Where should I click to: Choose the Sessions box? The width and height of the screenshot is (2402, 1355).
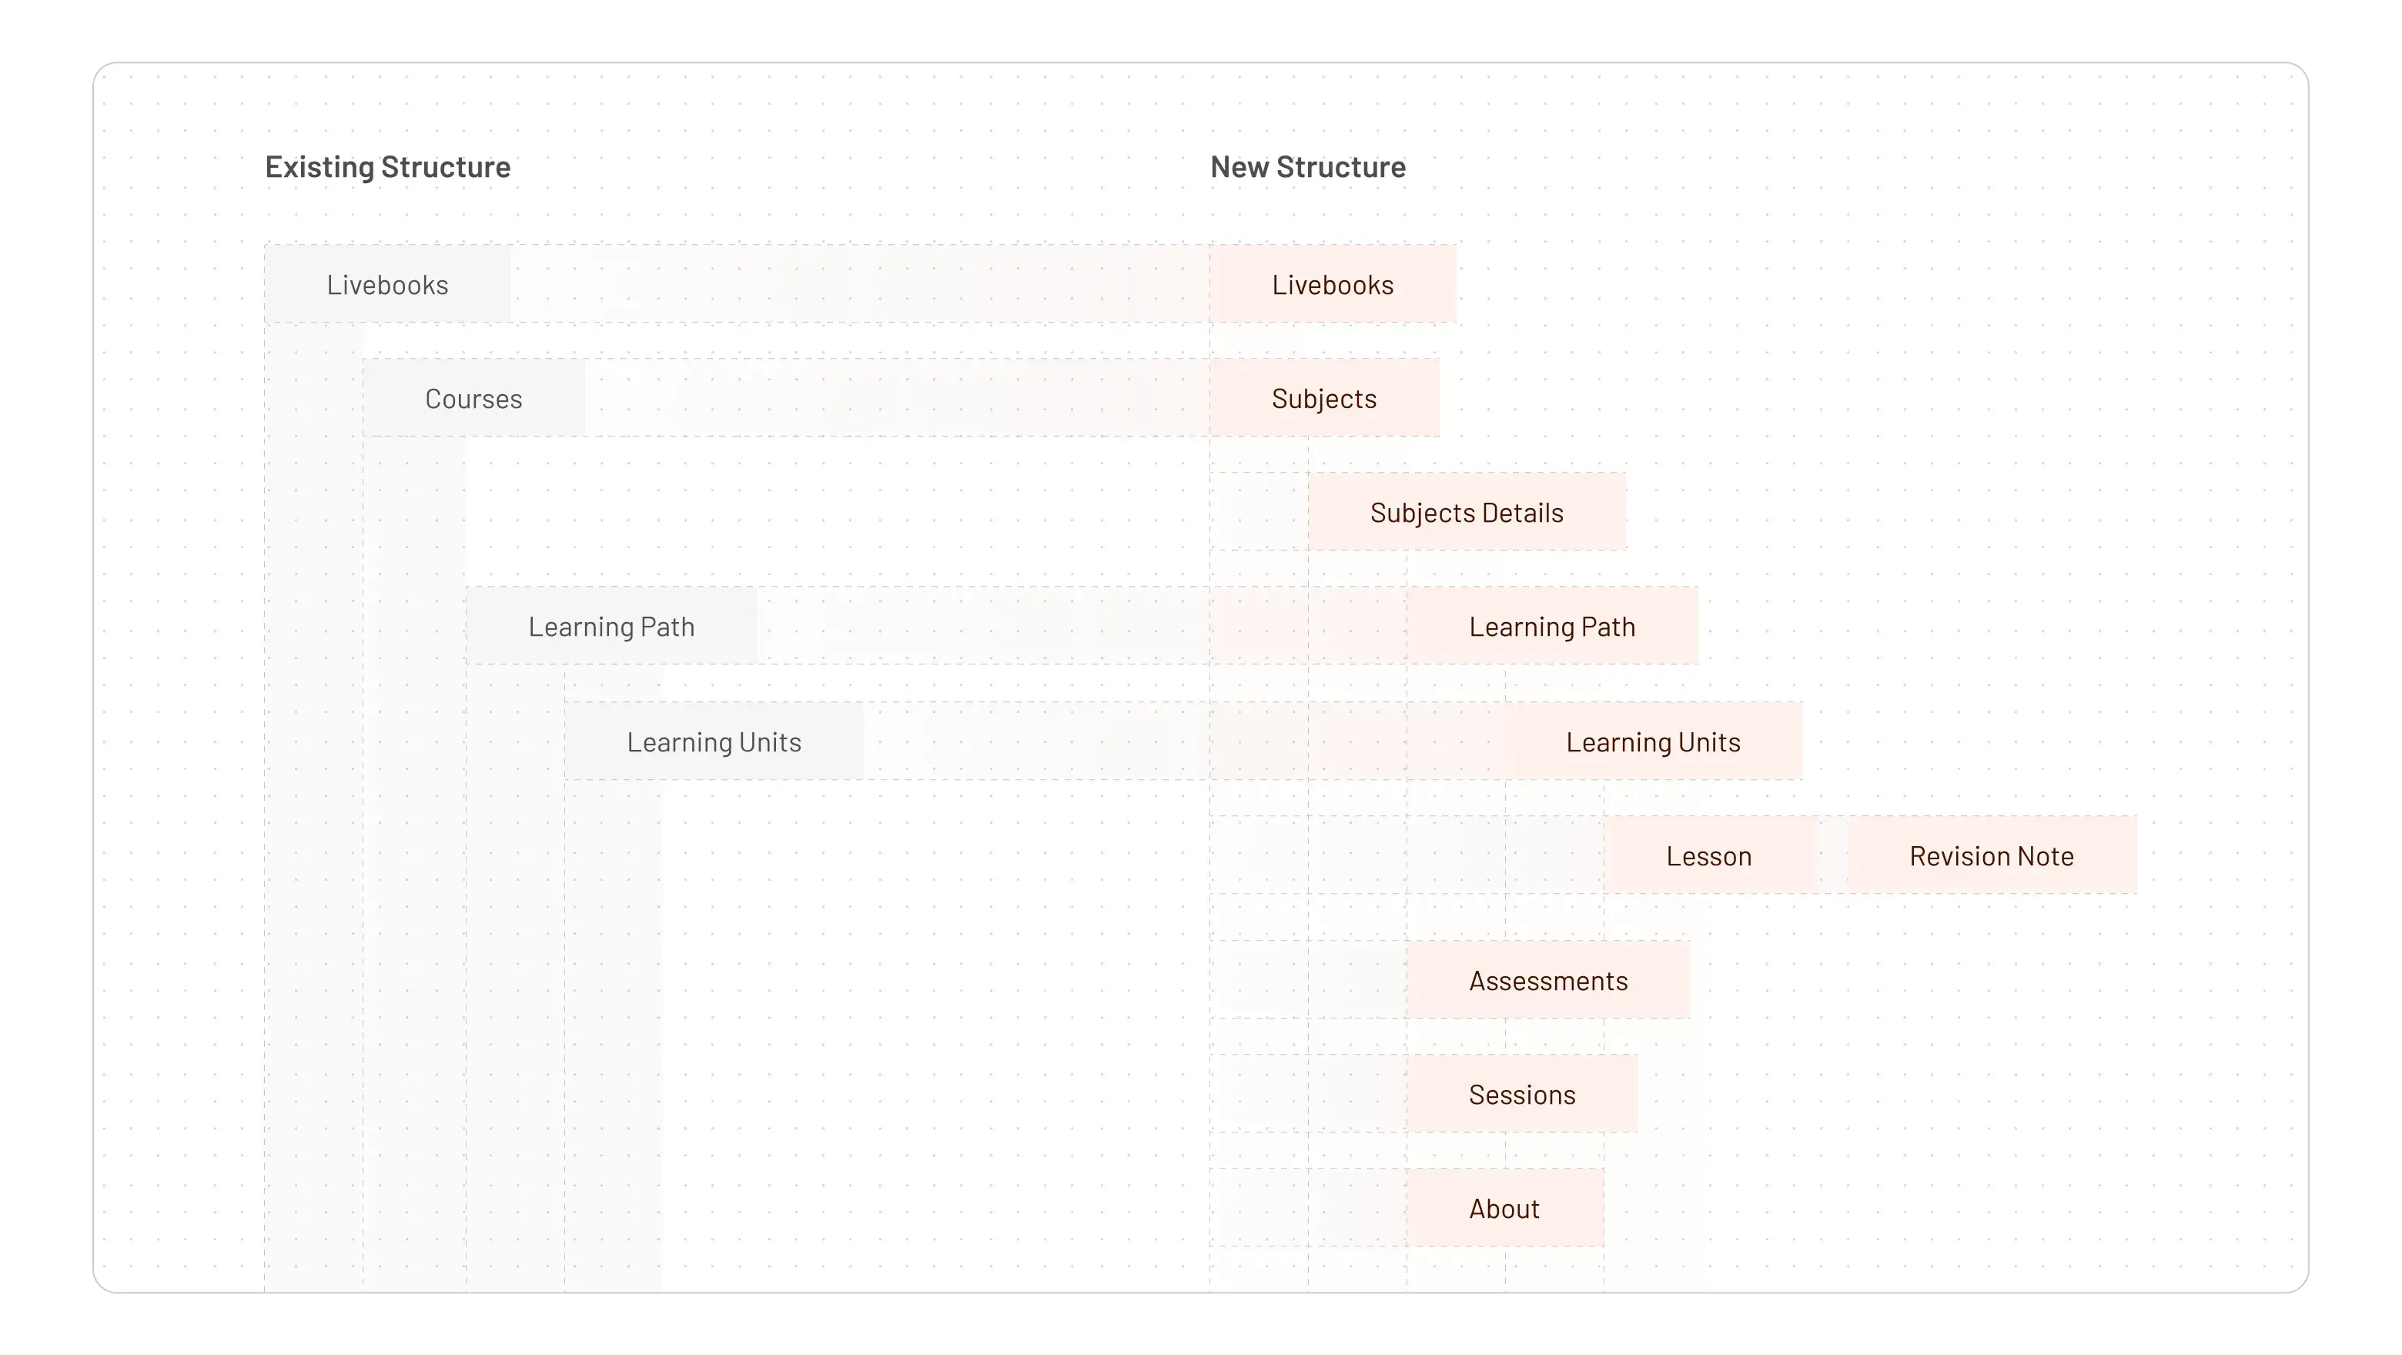pos(1522,1094)
